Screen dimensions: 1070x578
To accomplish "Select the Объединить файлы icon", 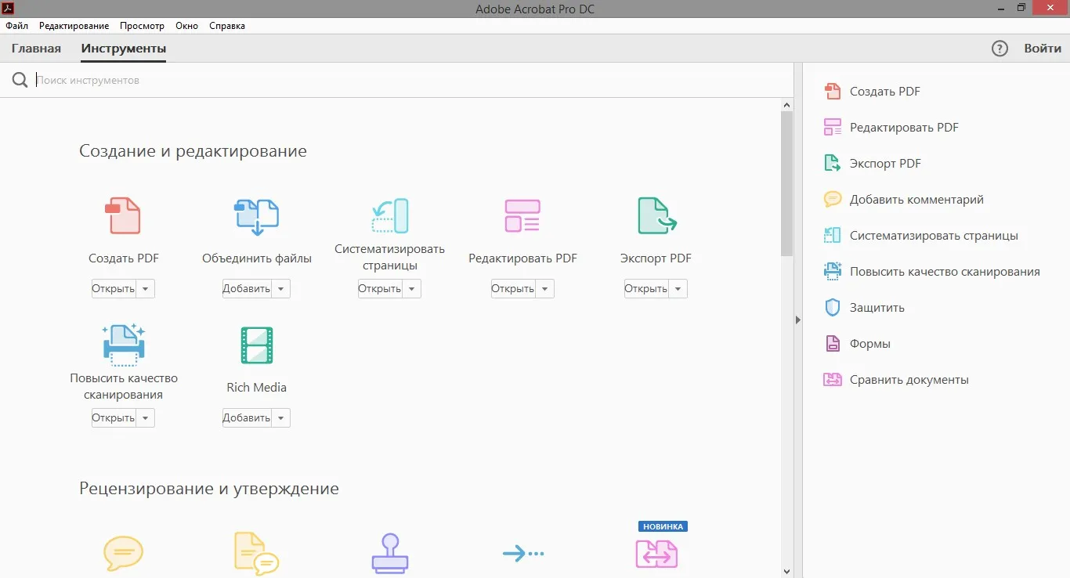I will [x=256, y=217].
